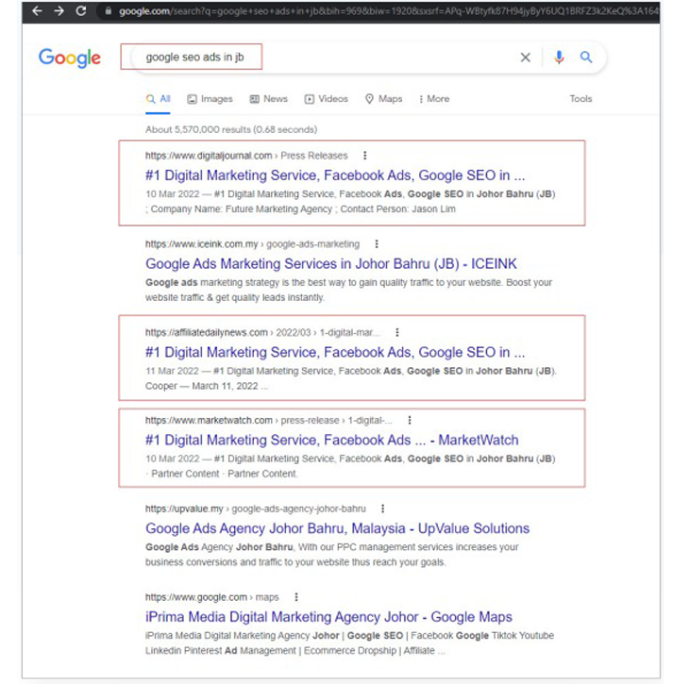Image resolution: width=673 pixels, height=684 pixels.
Task: Click the www.google.com maps URL
Action: [x=212, y=597]
